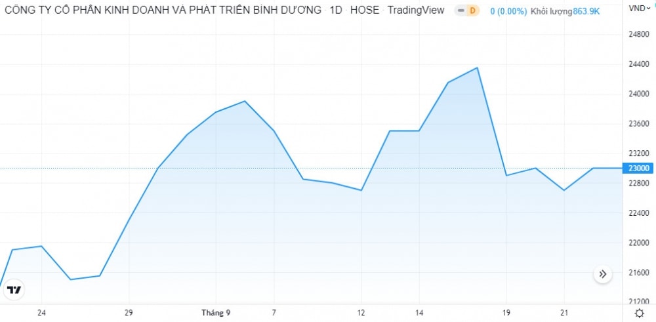Open chart settings gear icon

(640, 313)
